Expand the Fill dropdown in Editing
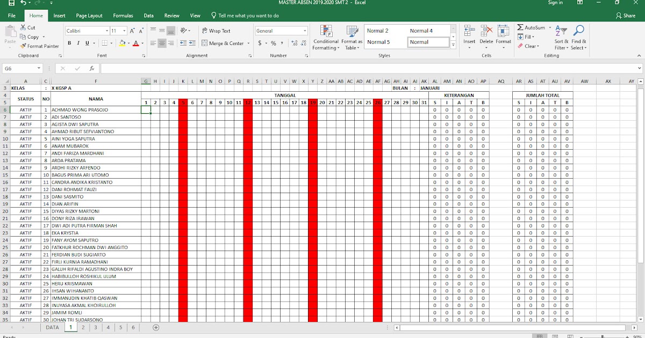 pos(533,37)
